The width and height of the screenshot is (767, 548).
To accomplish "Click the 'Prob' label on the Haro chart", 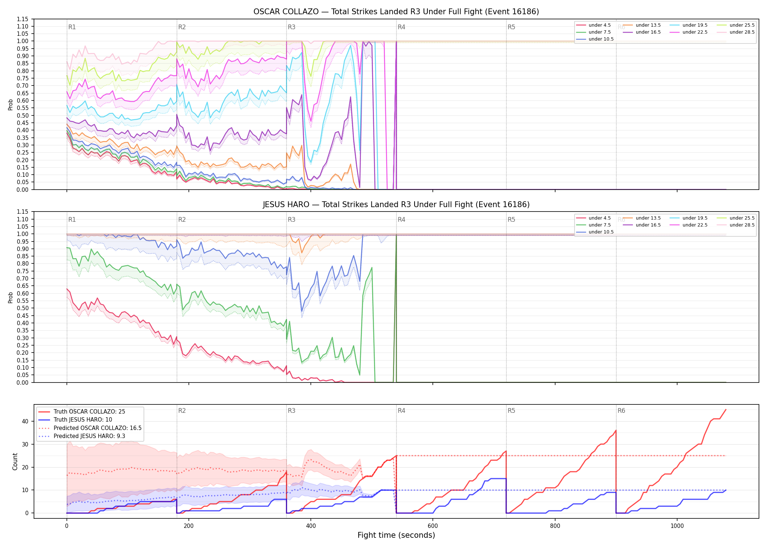I will point(11,297).
